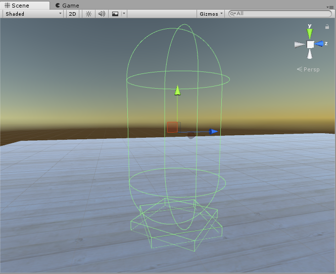Click the center cube of orientation gizmo
The width and height of the screenshot is (336, 274).
pos(310,45)
